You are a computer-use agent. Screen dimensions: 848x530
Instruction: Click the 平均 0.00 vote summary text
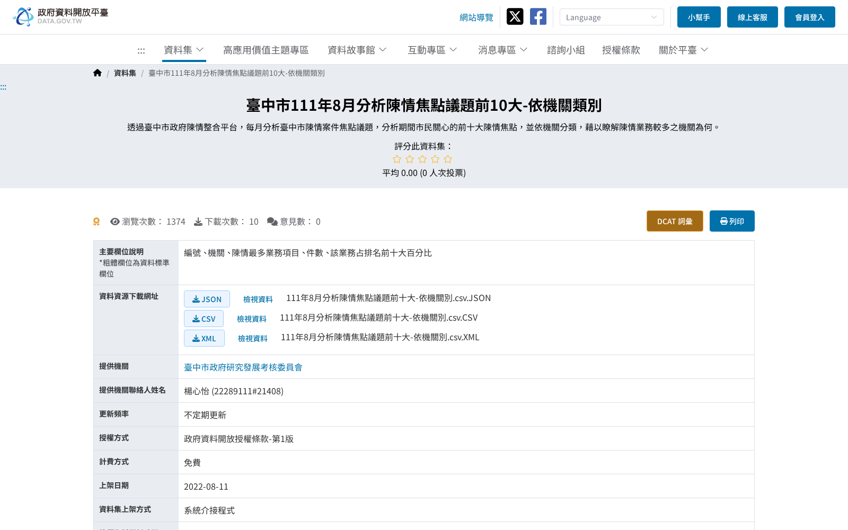coord(424,173)
